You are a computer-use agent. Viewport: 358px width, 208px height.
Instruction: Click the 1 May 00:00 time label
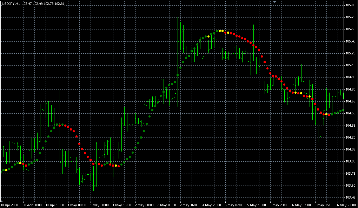pos(77,205)
